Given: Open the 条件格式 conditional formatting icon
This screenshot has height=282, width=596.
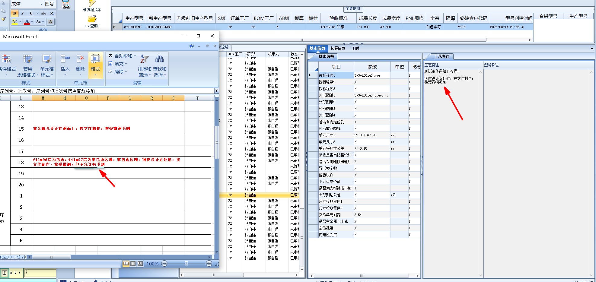Looking at the screenshot, I should 7,59.
